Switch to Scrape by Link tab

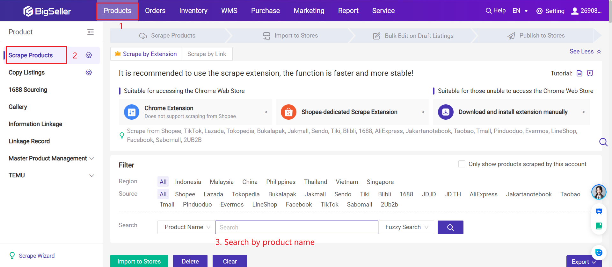coord(207,54)
